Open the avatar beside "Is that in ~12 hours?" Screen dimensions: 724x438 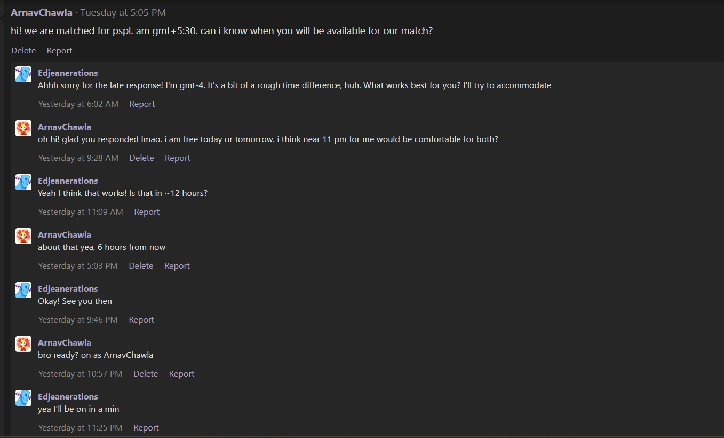(23, 182)
